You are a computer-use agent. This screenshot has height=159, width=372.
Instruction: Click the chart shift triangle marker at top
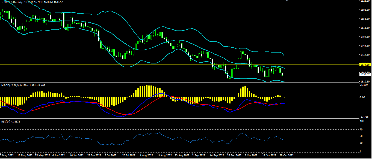(x=287, y=1)
